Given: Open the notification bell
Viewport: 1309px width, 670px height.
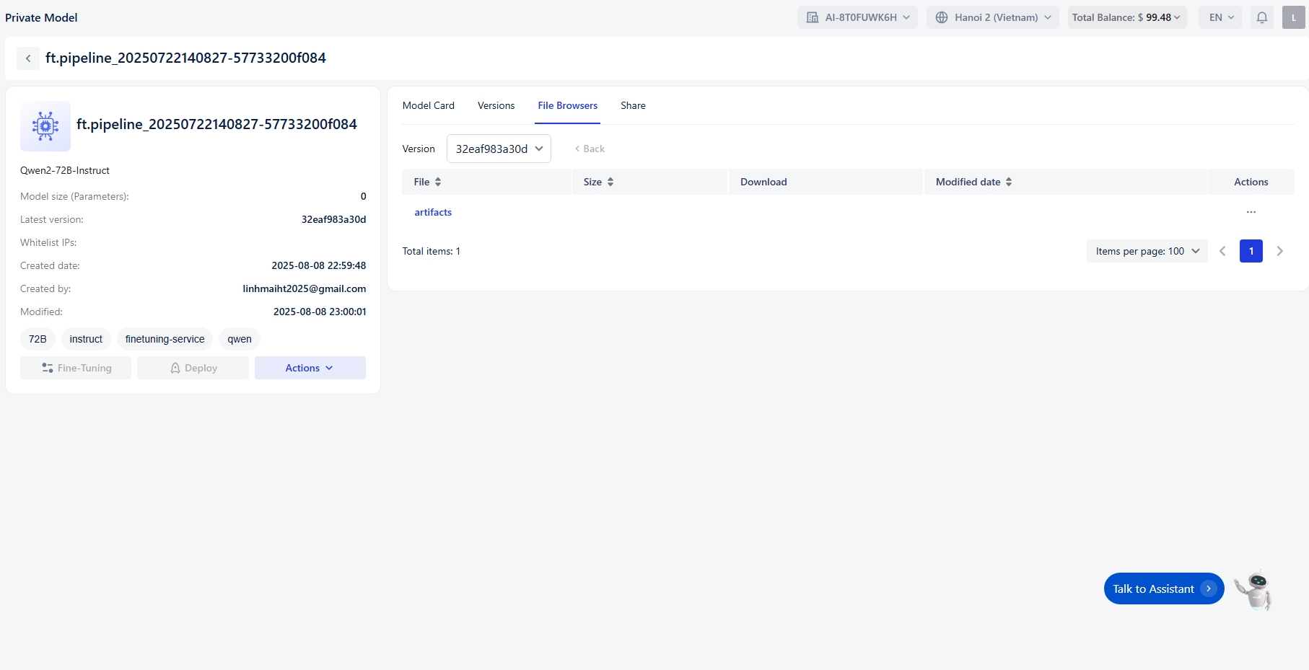Looking at the screenshot, I should pos(1261,17).
